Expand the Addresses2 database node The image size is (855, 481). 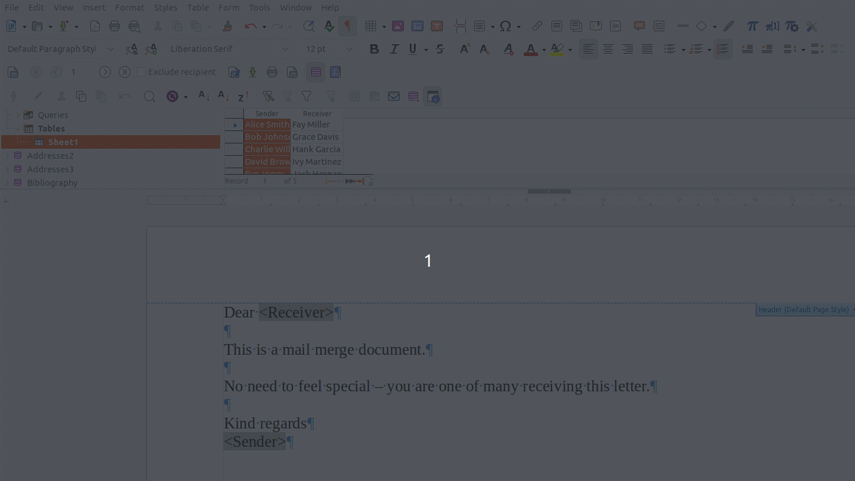coord(7,156)
